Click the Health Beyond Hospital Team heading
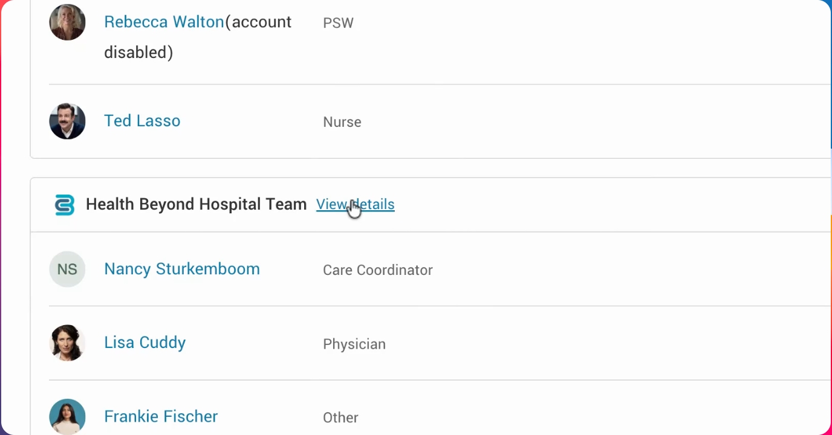This screenshot has height=435, width=832. (196, 204)
